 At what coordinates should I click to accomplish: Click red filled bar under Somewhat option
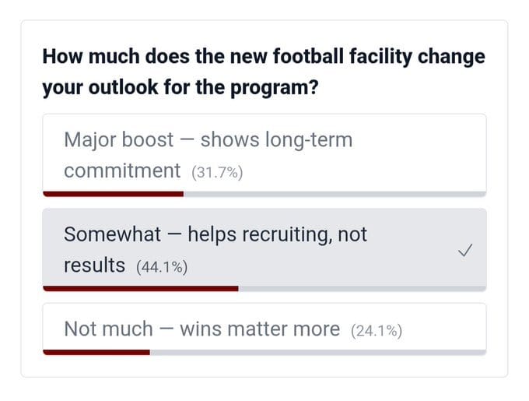coord(140,288)
